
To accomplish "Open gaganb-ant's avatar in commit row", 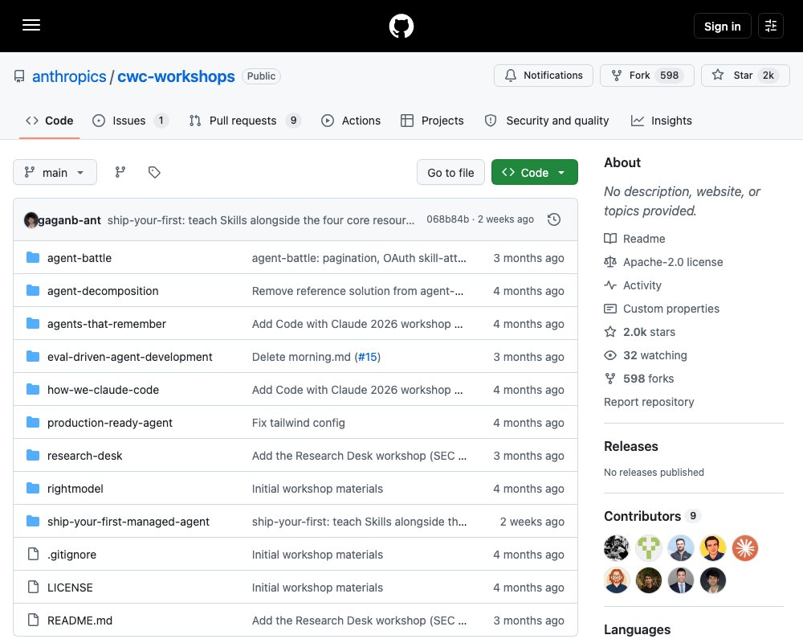I will pyautogui.click(x=31, y=220).
